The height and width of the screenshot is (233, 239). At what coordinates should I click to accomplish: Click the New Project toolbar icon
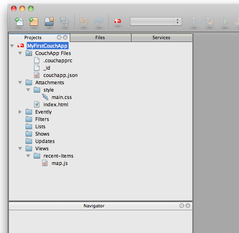click(x=34, y=22)
